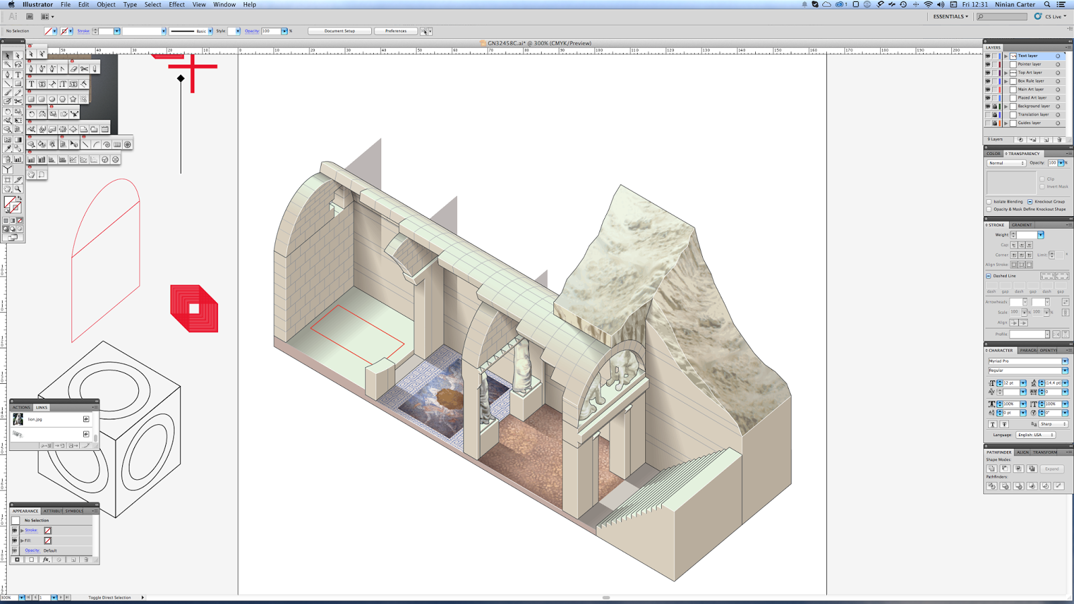Toggle Knockout Group checkbox

click(1030, 201)
